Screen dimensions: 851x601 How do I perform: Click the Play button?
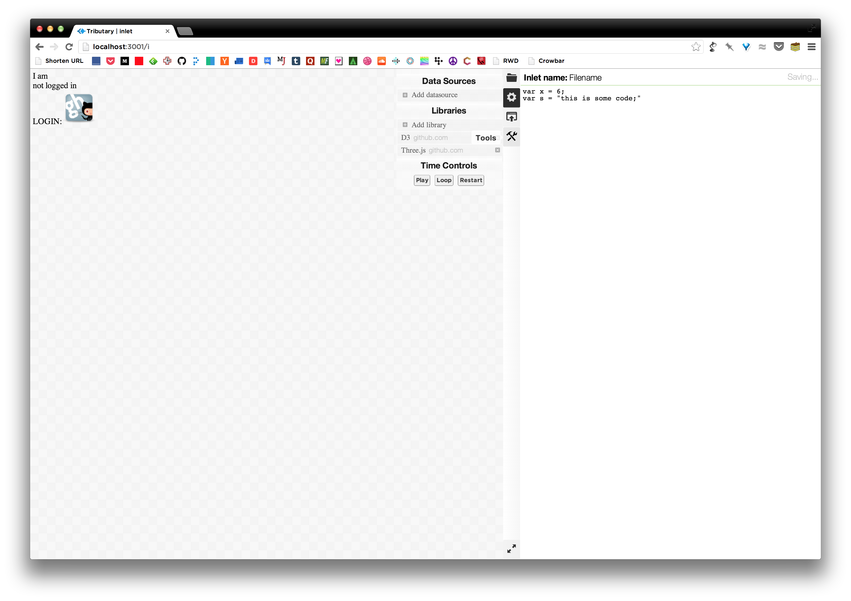(422, 180)
